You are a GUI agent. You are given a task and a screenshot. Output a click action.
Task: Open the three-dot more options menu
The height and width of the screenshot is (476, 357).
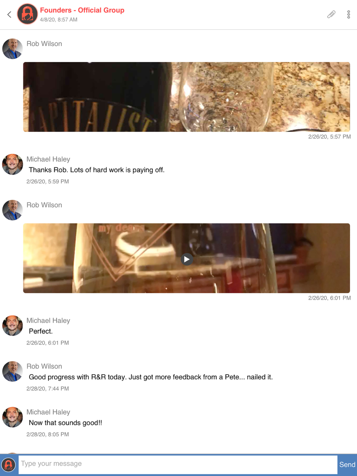[x=348, y=14]
